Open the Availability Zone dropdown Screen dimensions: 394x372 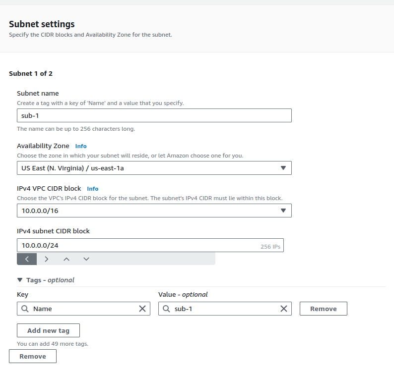point(154,168)
